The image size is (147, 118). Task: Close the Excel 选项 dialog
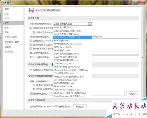(x=142, y=1)
